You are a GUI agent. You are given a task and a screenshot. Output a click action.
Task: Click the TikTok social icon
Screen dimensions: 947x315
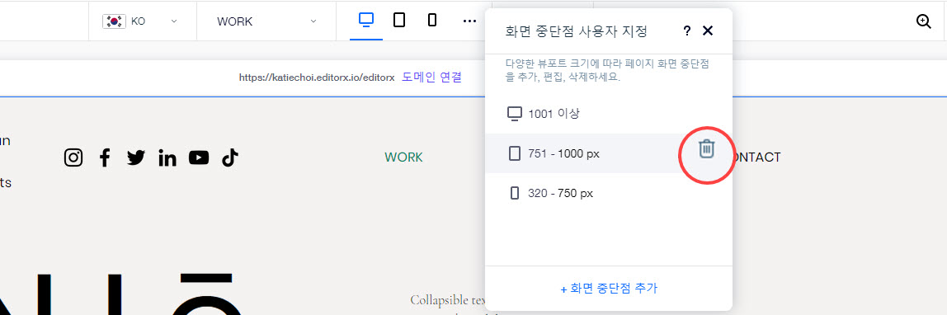coord(229,157)
